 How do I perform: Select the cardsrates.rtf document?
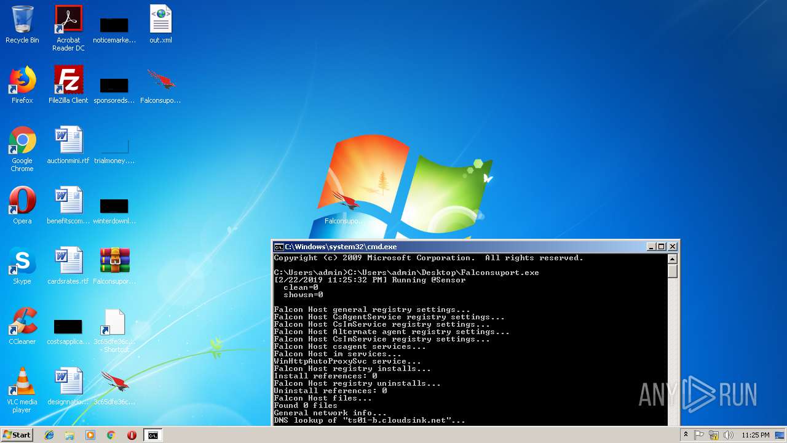[68, 266]
